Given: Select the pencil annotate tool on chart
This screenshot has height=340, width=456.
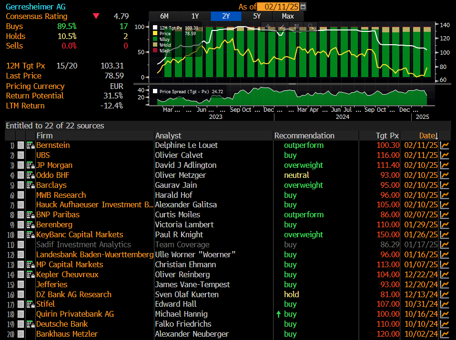Looking at the screenshot, I should (282, 27).
